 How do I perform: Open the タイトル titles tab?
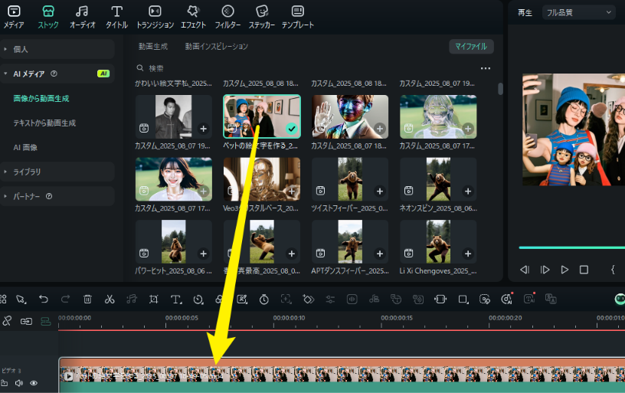click(116, 17)
